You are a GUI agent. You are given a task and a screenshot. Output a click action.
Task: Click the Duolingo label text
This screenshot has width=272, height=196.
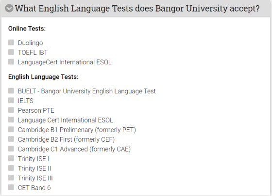[x=30, y=43]
